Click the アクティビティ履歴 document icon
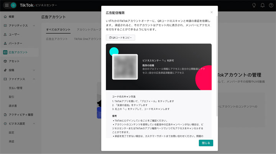 (x=5, y=115)
